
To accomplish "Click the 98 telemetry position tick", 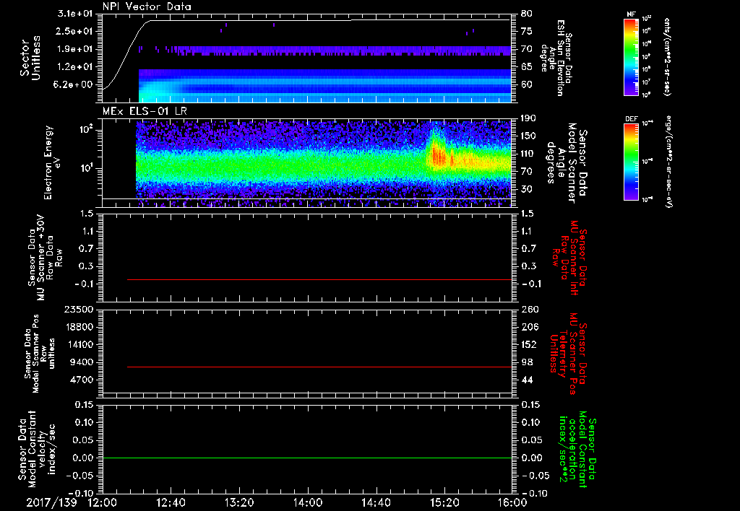I will click(527, 362).
